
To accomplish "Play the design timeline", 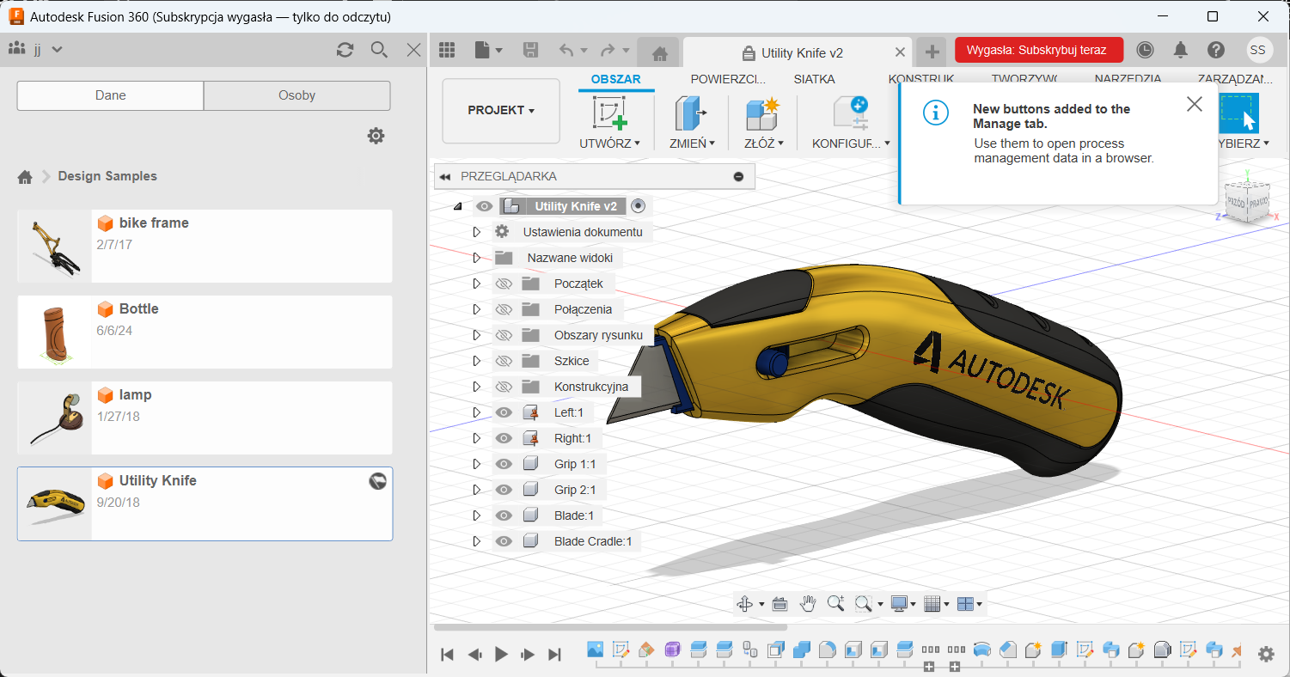I will pyautogui.click(x=501, y=654).
